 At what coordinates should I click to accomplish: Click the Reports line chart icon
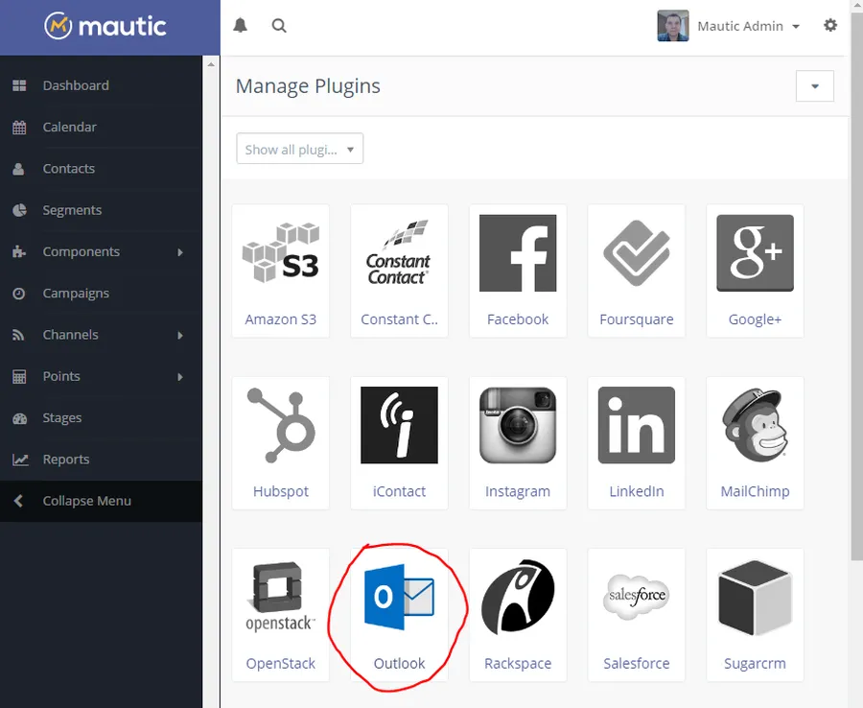point(20,460)
